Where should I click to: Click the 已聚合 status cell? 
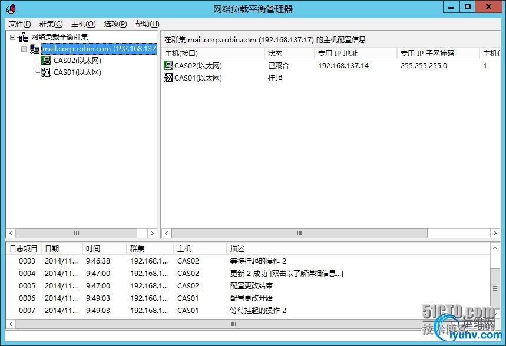[279, 65]
